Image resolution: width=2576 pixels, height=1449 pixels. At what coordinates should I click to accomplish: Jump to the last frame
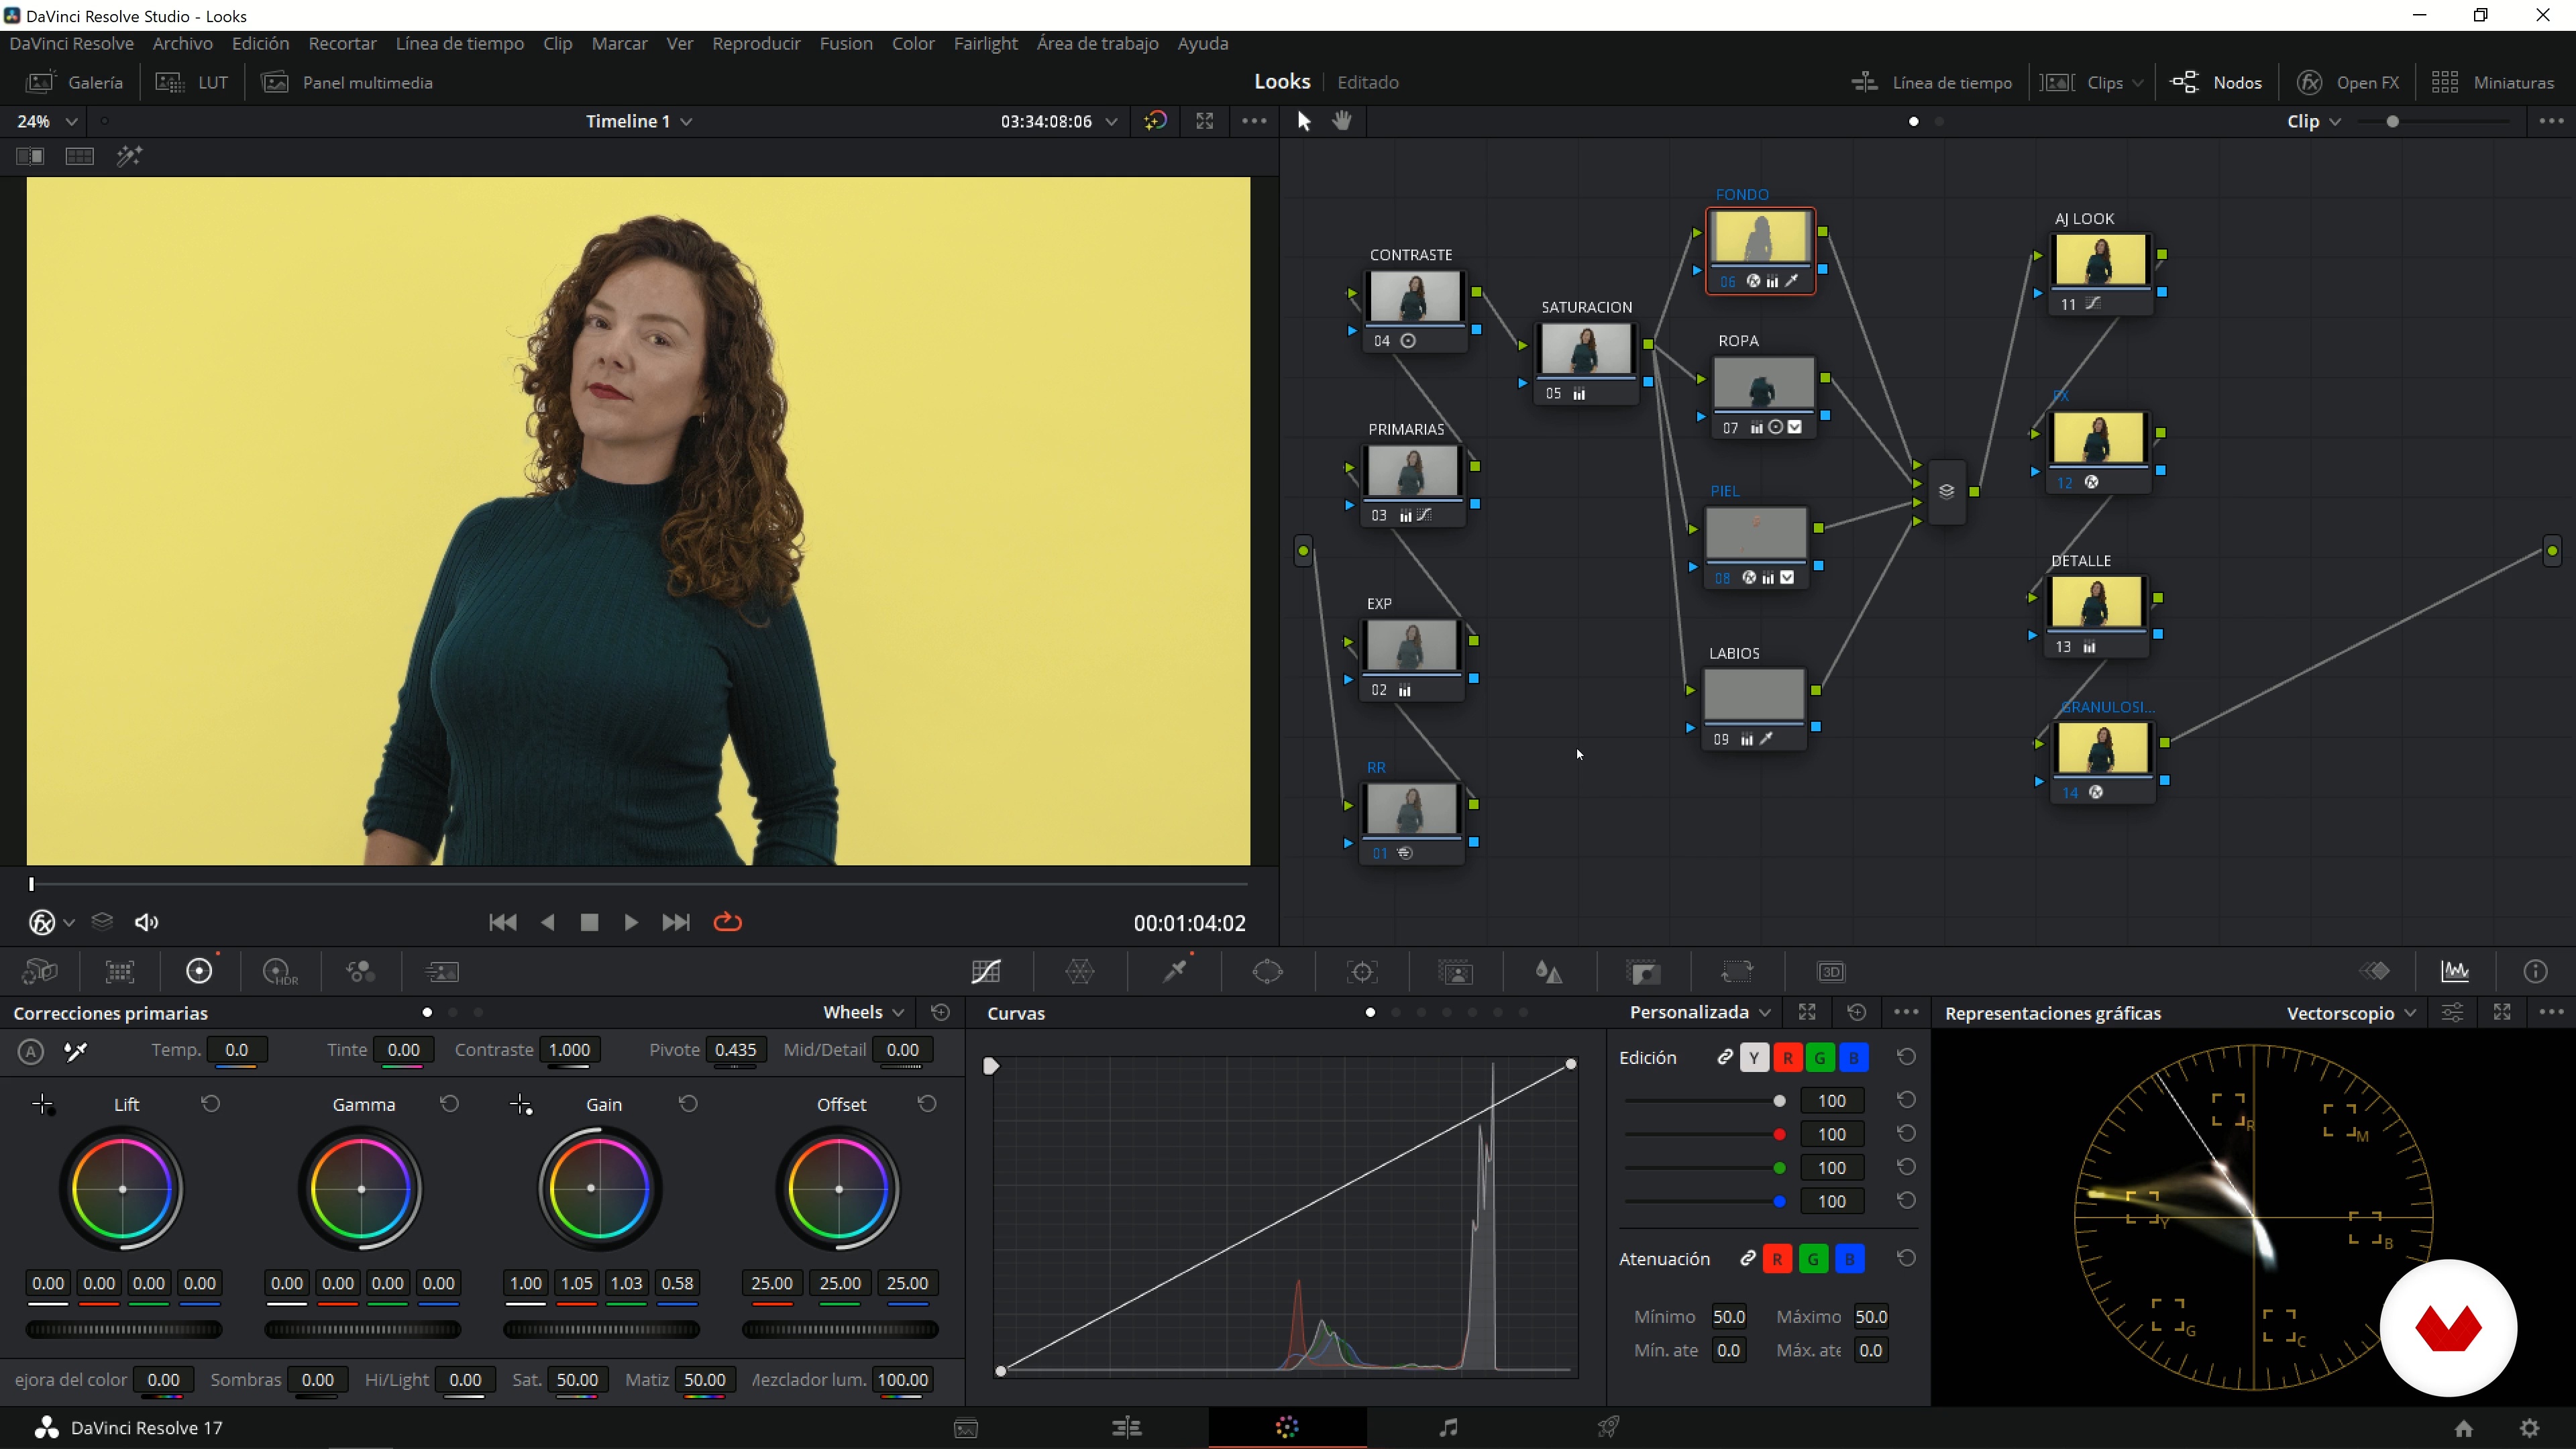tap(676, 922)
